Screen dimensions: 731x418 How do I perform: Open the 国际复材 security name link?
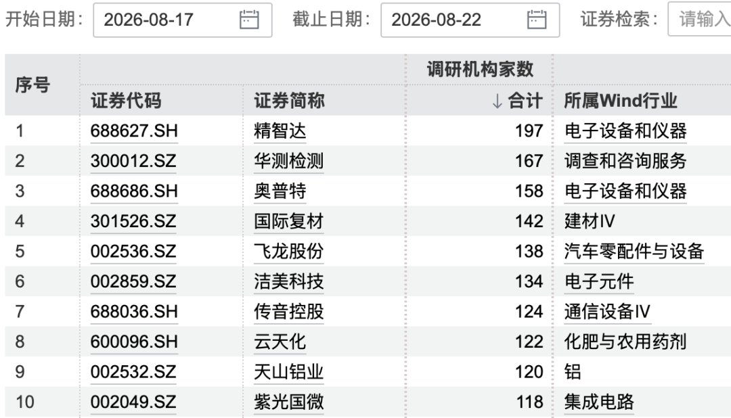coord(288,221)
